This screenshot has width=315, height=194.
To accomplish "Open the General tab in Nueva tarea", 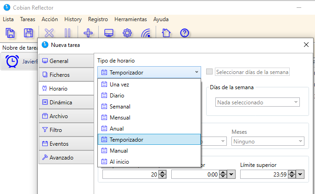I will pos(66,61).
